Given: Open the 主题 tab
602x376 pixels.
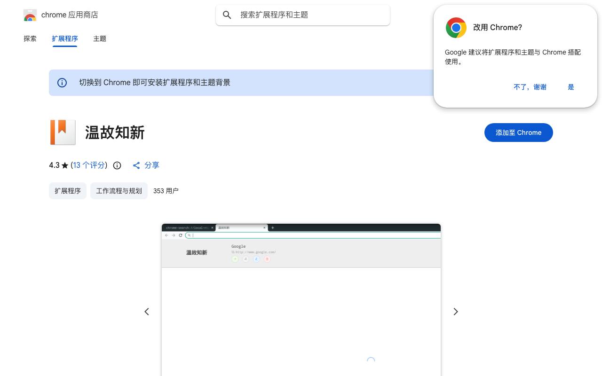Looking at the screenshot, I should 100,39.
